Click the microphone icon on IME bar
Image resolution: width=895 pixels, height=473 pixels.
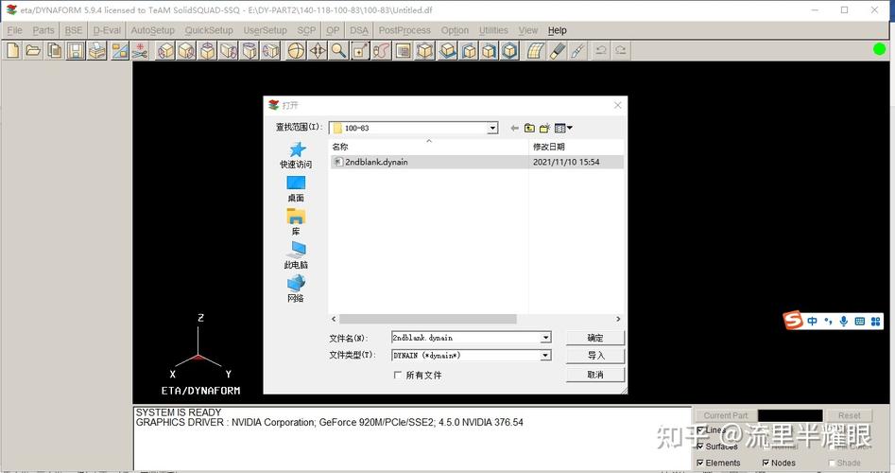tap(844, 321)
